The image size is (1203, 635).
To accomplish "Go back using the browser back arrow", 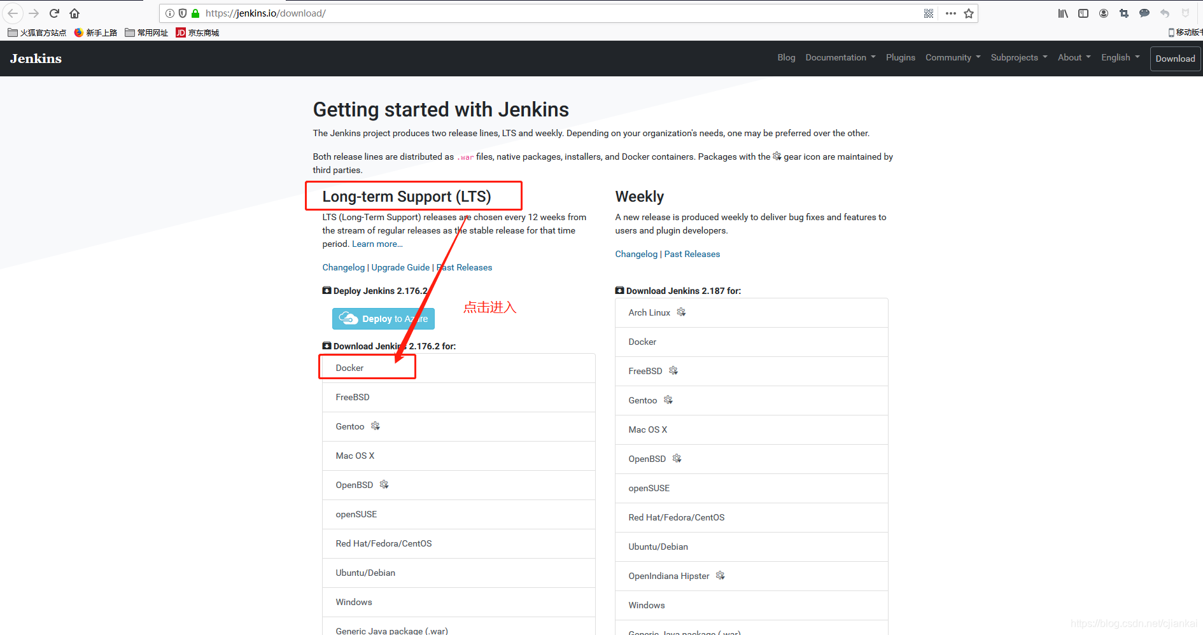I will point(13,13).
